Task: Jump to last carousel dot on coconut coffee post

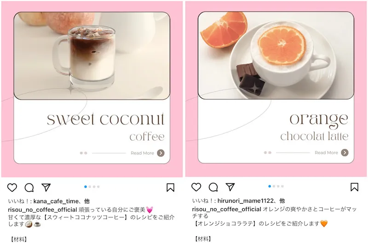Action: (x=98, y=187)
